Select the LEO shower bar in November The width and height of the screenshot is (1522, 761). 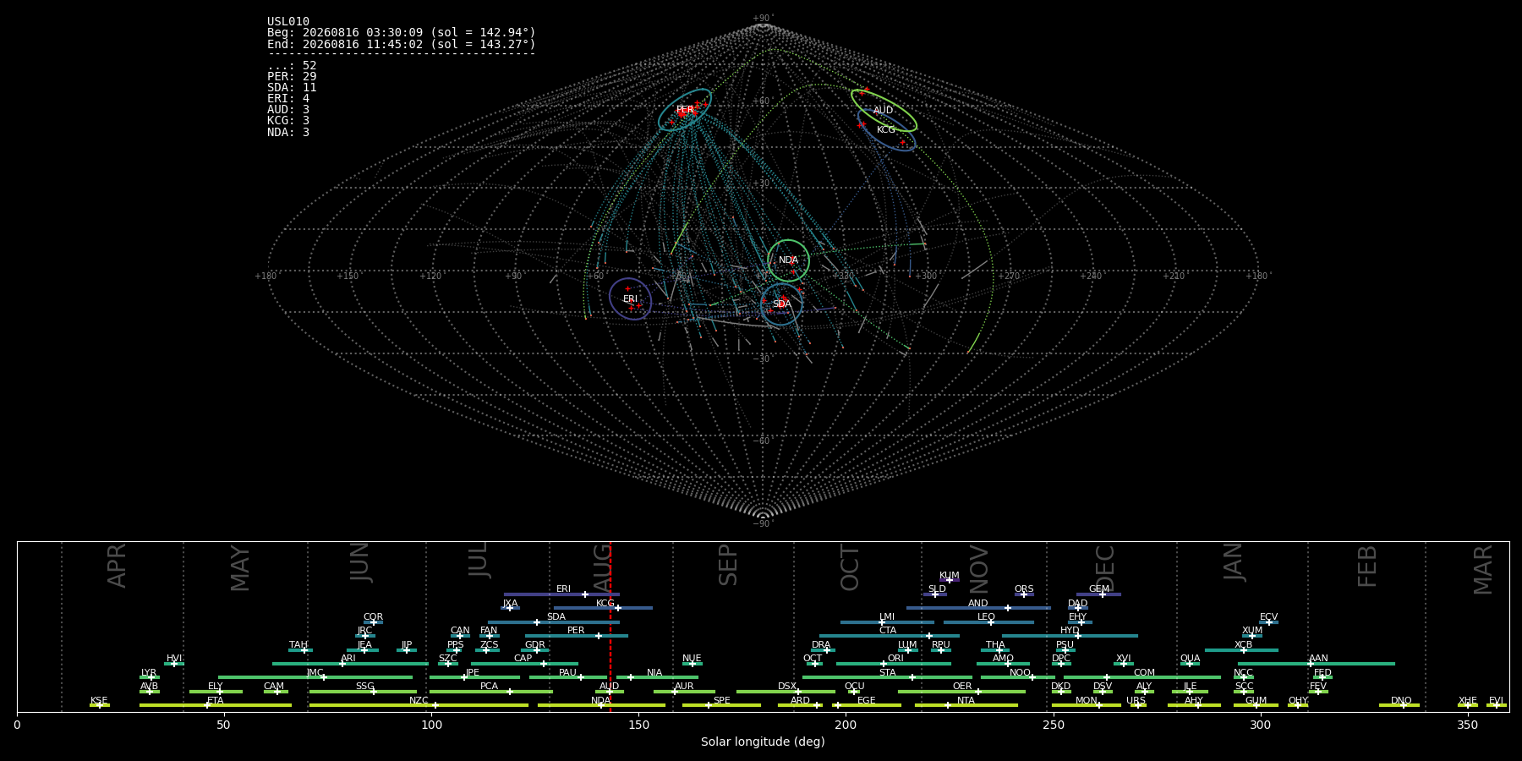point(988,622)
